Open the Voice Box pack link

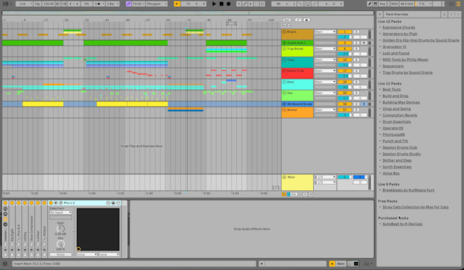click(x=391, y=173)
